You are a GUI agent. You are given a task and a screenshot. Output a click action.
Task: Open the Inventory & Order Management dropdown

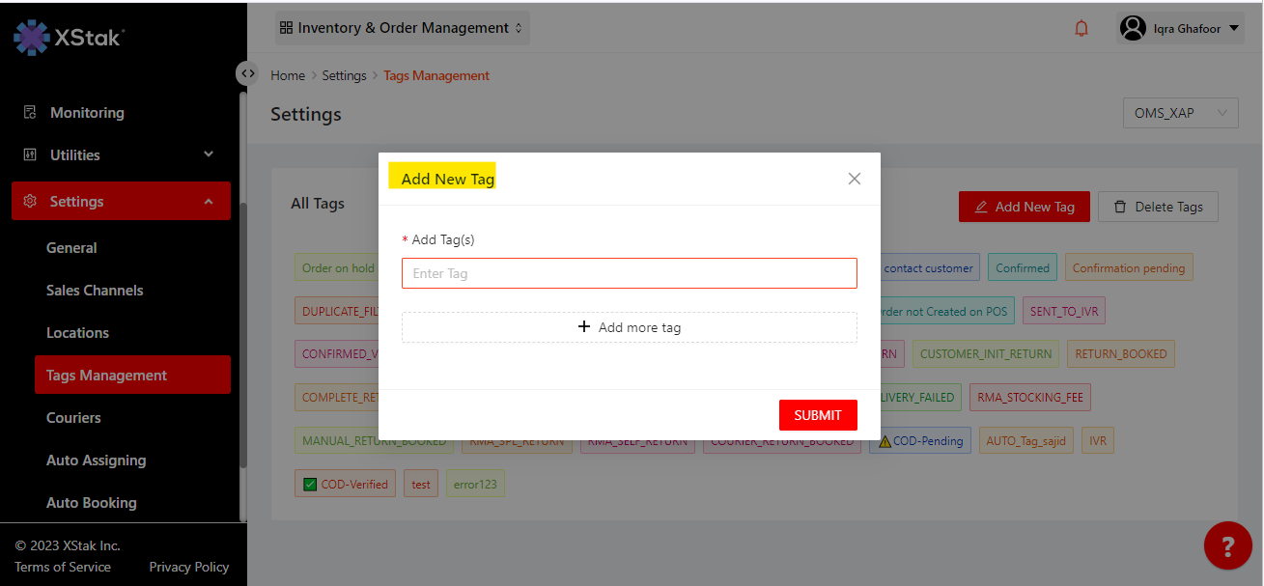coord(402,29)
